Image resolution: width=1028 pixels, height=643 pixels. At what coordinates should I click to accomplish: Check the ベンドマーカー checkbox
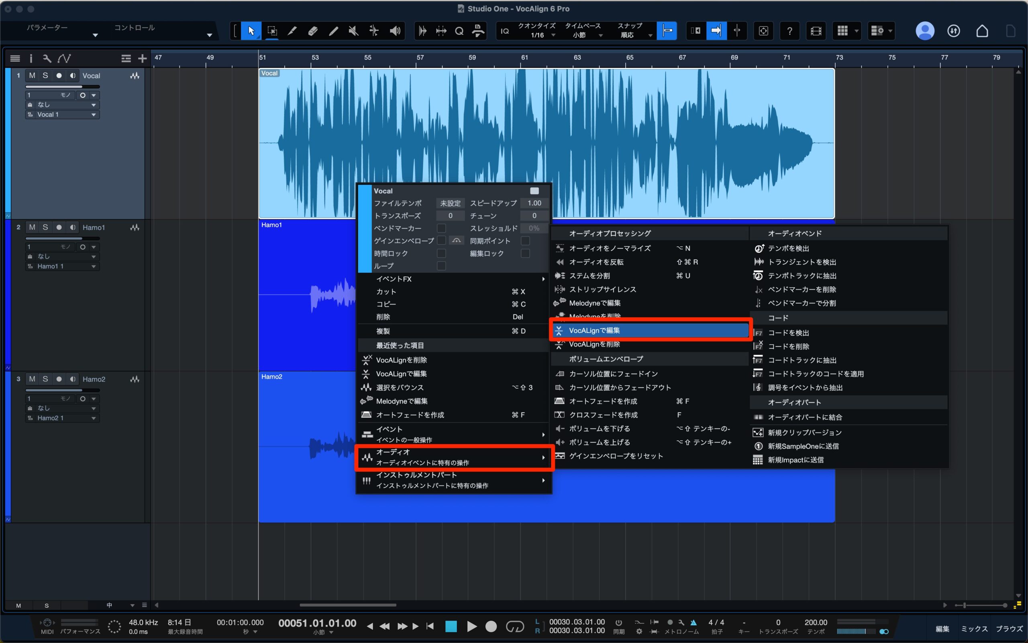[x=441, y=228]
